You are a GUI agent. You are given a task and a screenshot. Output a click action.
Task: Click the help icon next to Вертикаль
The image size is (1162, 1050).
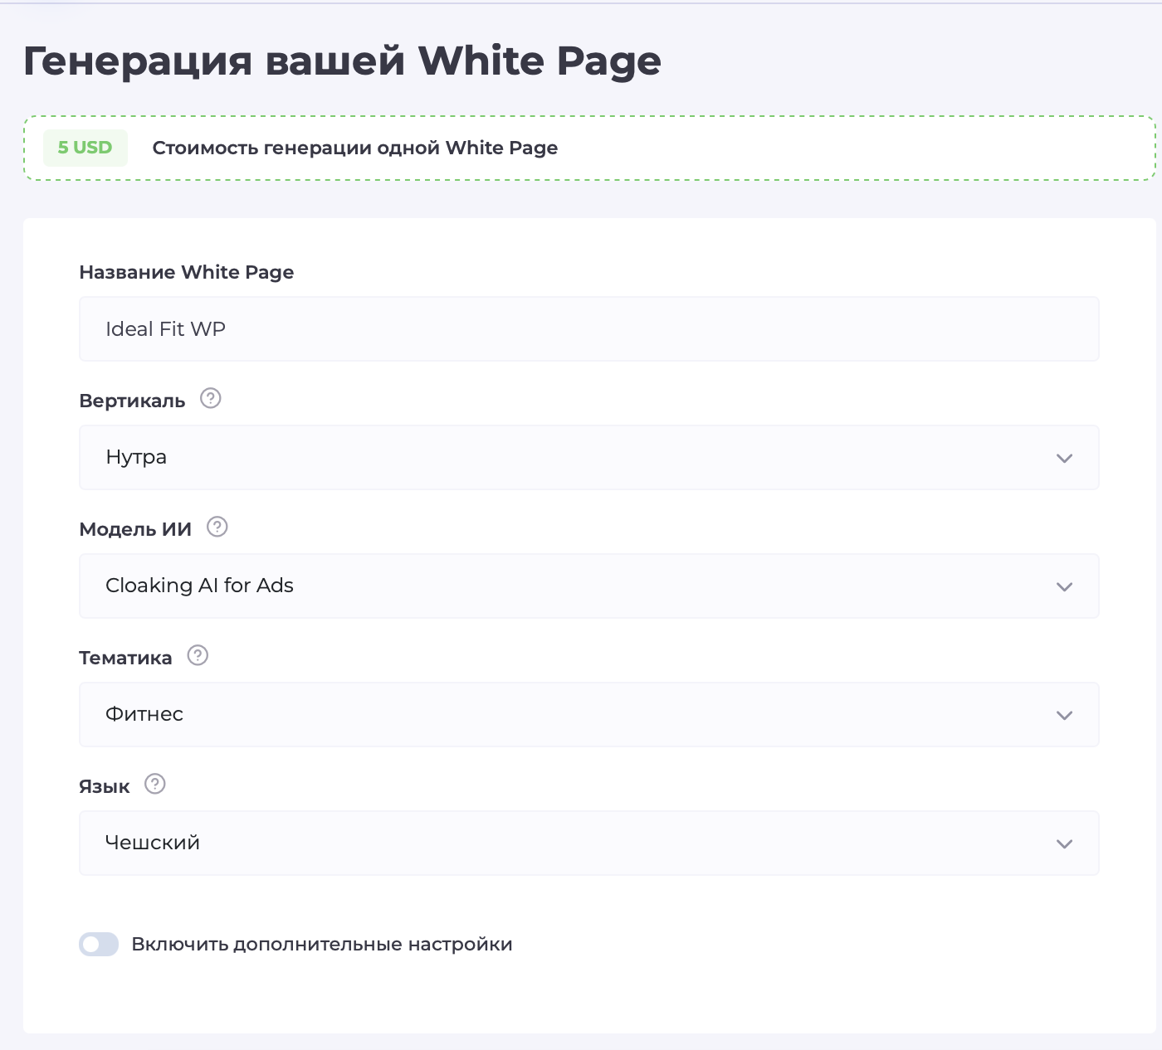point(211,399)
